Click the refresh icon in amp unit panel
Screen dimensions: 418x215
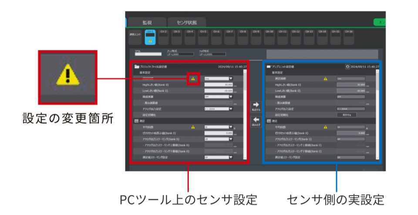pos(347,67)
